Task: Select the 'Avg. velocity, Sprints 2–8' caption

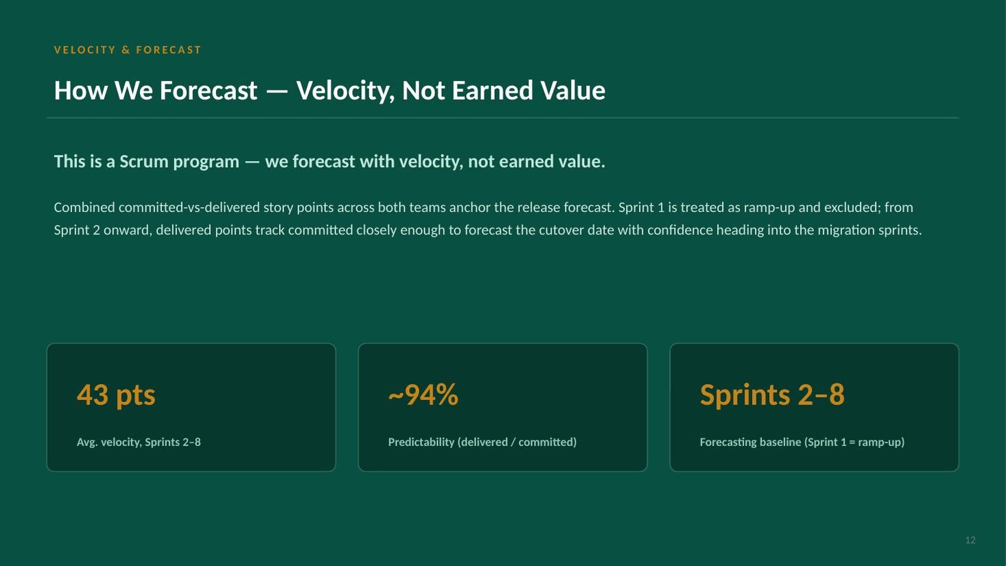Action: [139, 442]
